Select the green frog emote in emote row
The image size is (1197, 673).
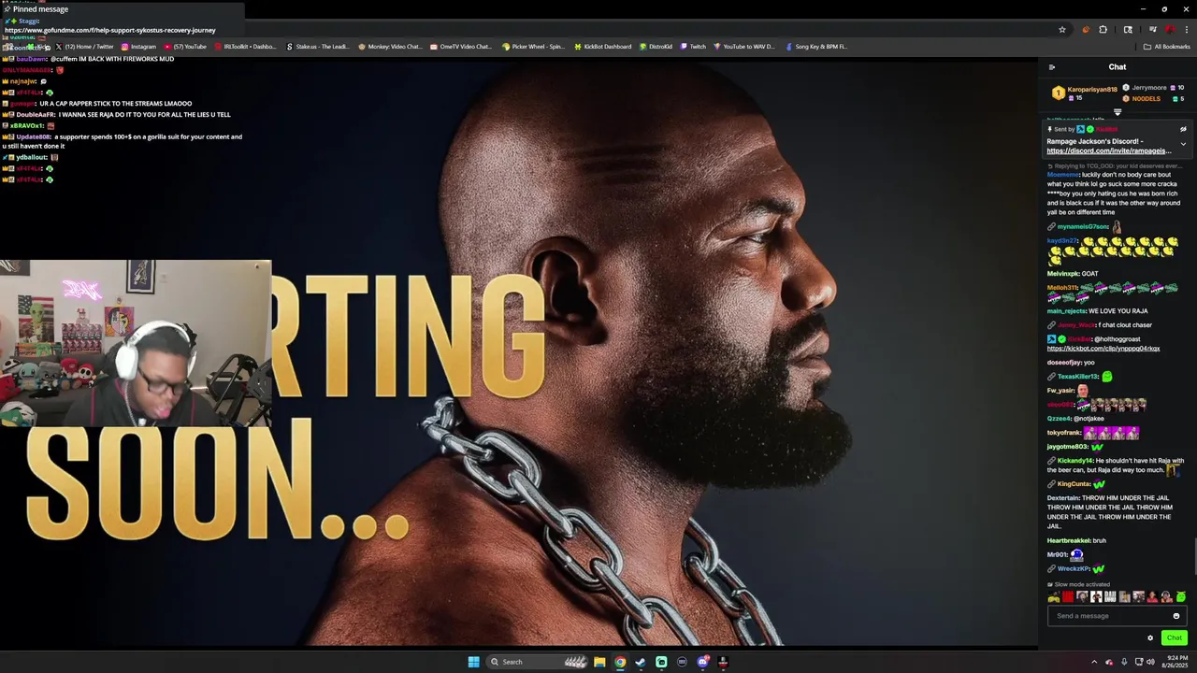click(x=1180, y=596)
